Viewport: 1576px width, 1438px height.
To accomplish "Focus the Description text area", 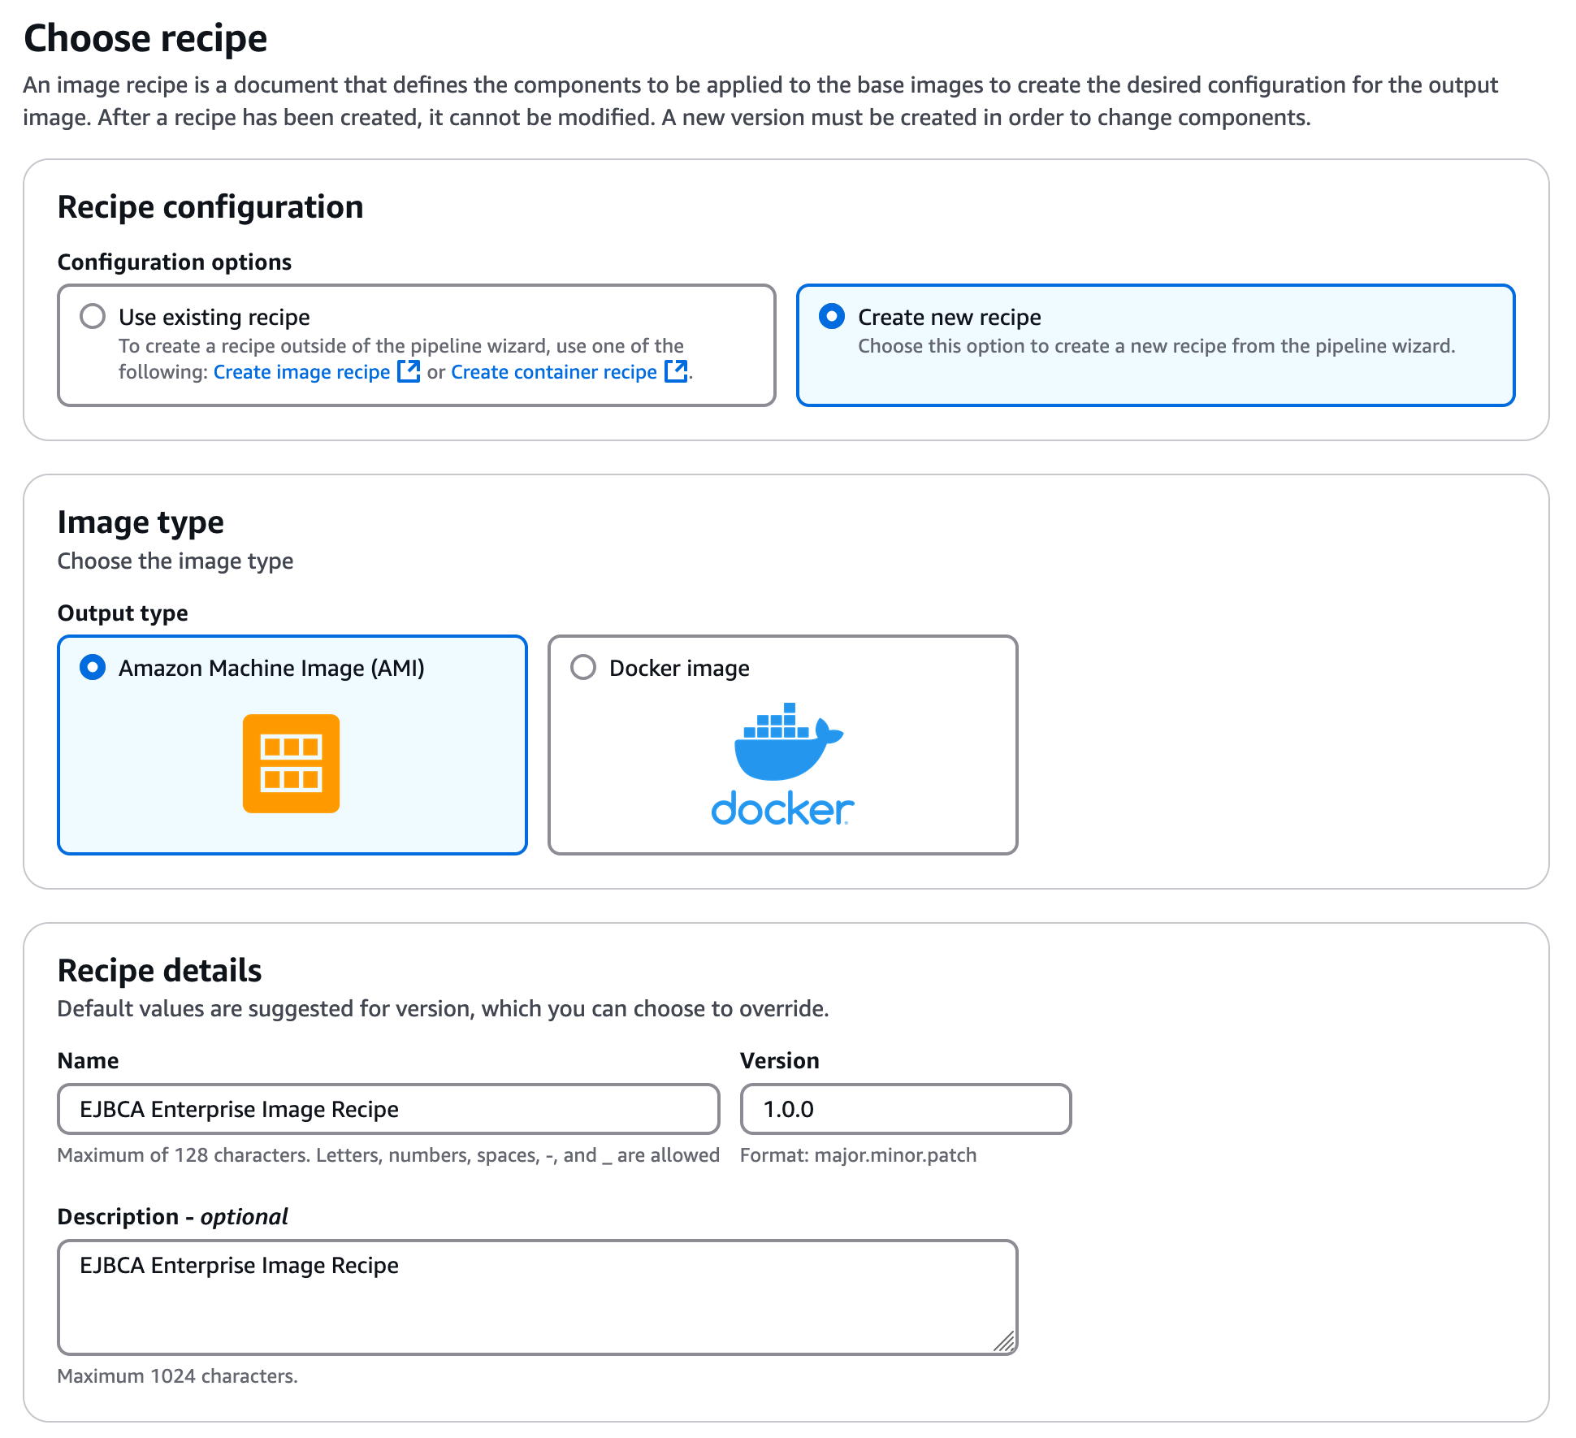I will [536, 1297].
